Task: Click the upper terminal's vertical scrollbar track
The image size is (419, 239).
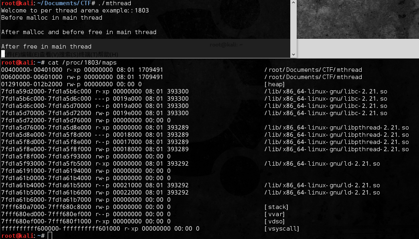Action: click(293, 28)
